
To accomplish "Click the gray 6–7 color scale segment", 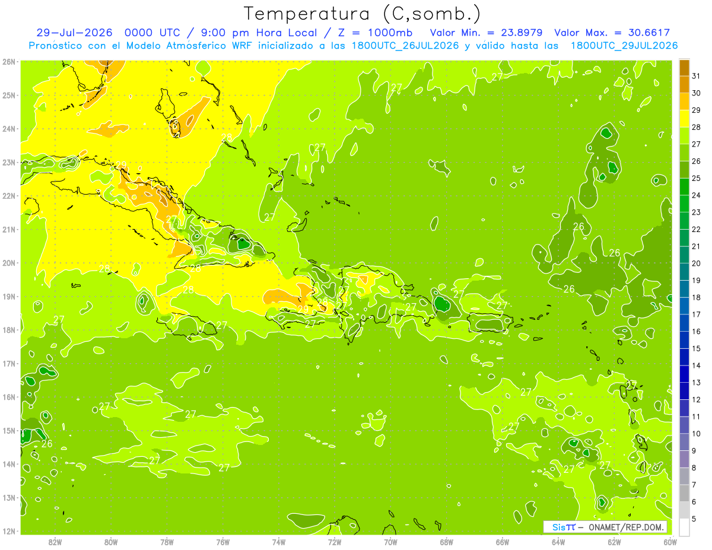I will [684, 494].
